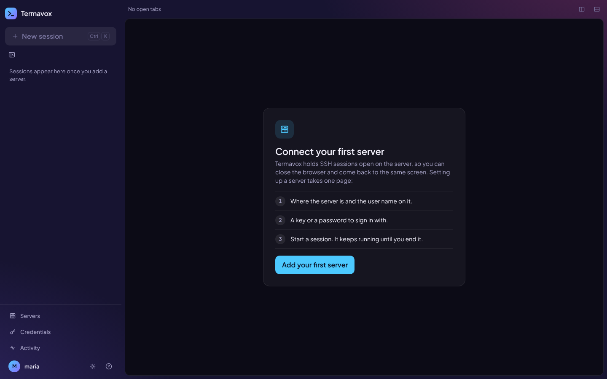Click the Ctrl K shortcut hint

(99, 36)
